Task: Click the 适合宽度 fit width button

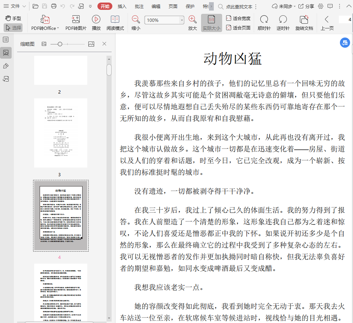Action: tap(238, 18)
